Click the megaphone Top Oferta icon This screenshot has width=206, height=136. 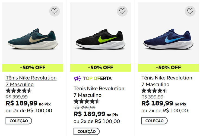(x=77, y=78)
